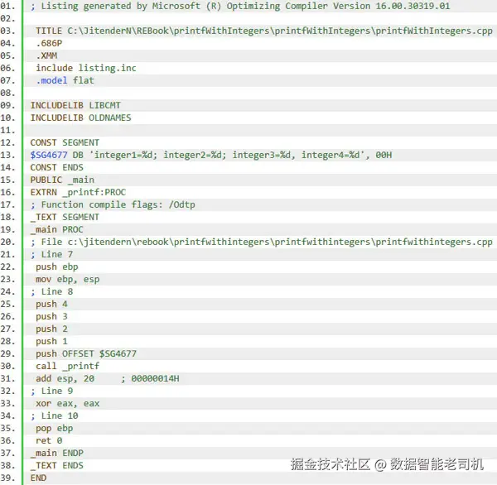Click the '.model flat' line
This screenshot has width=497, height=485.
tap(65, 80)
